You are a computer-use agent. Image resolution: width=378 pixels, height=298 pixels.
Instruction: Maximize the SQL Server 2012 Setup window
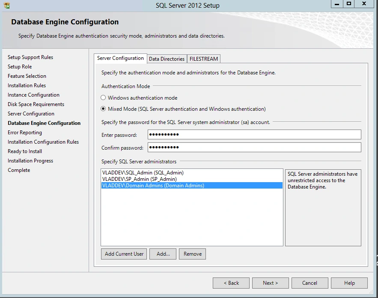pos(349,4)
